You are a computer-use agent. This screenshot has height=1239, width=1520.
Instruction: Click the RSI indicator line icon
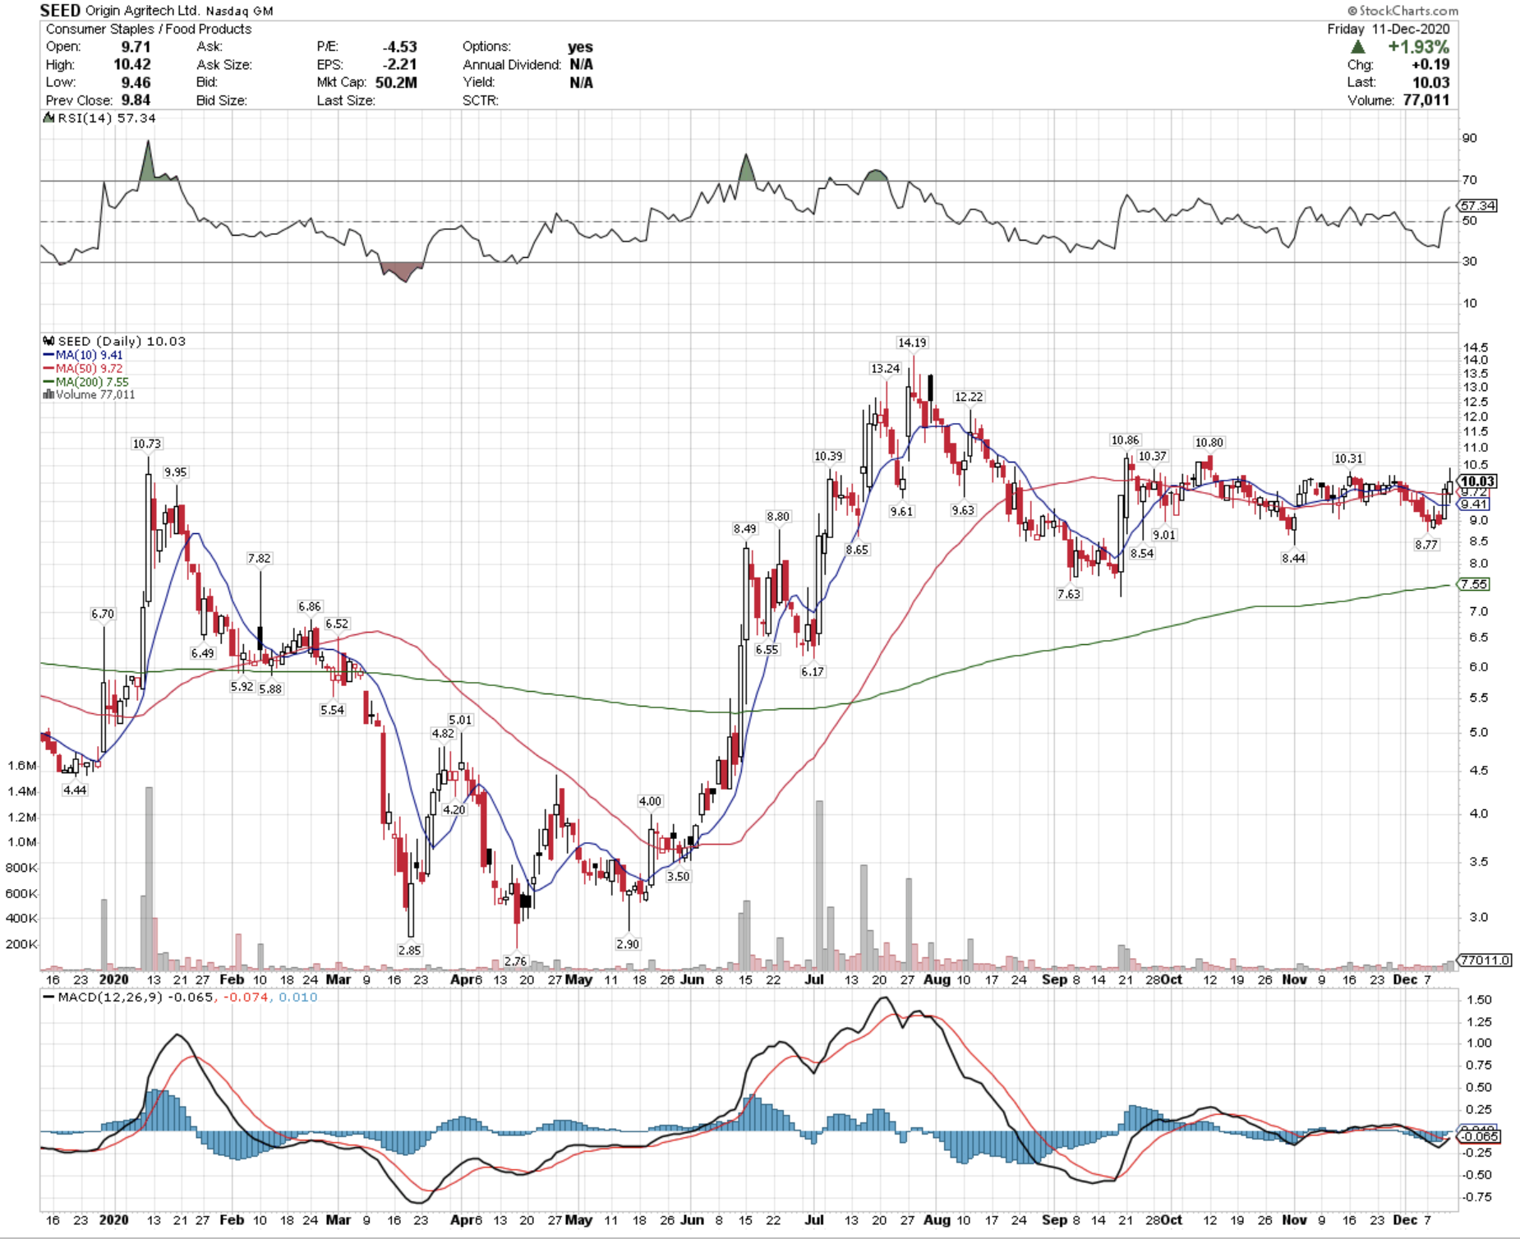tap(48, 118)
